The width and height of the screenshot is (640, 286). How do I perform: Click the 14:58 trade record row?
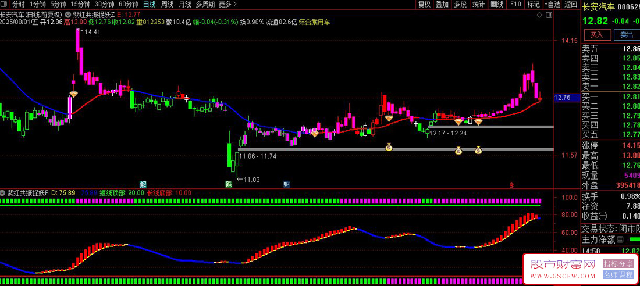tap(610, 251)
